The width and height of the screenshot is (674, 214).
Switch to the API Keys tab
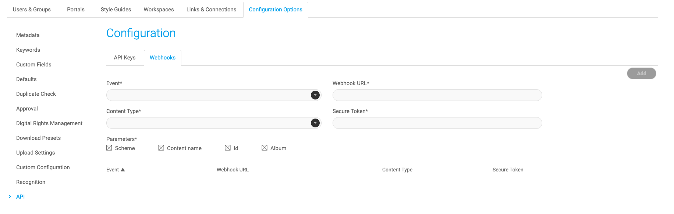click(x=125, y=58)
